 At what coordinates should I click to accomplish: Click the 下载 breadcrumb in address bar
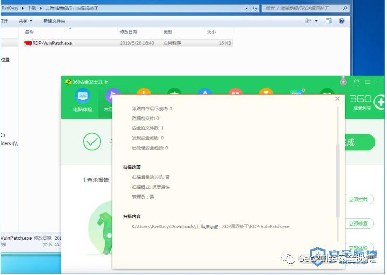32,8
